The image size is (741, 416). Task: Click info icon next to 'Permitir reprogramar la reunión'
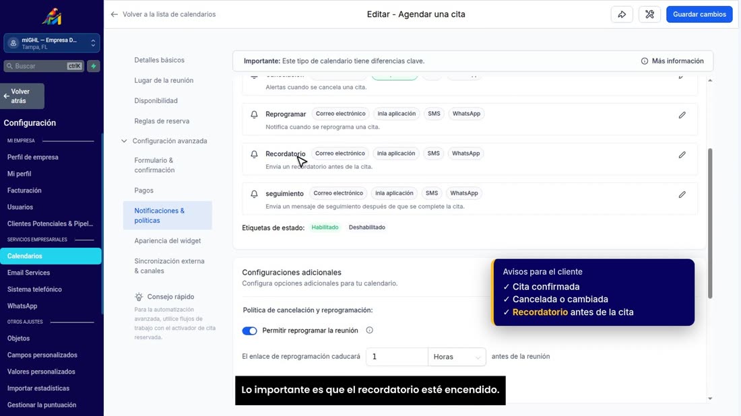[x=370, y=330]
